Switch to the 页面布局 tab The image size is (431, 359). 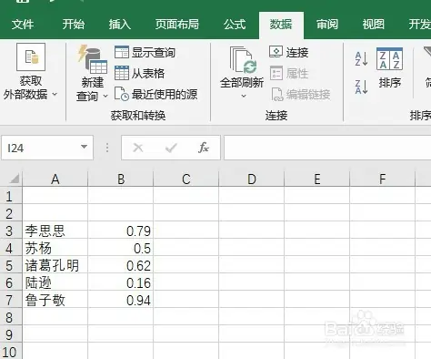(177, 25)
